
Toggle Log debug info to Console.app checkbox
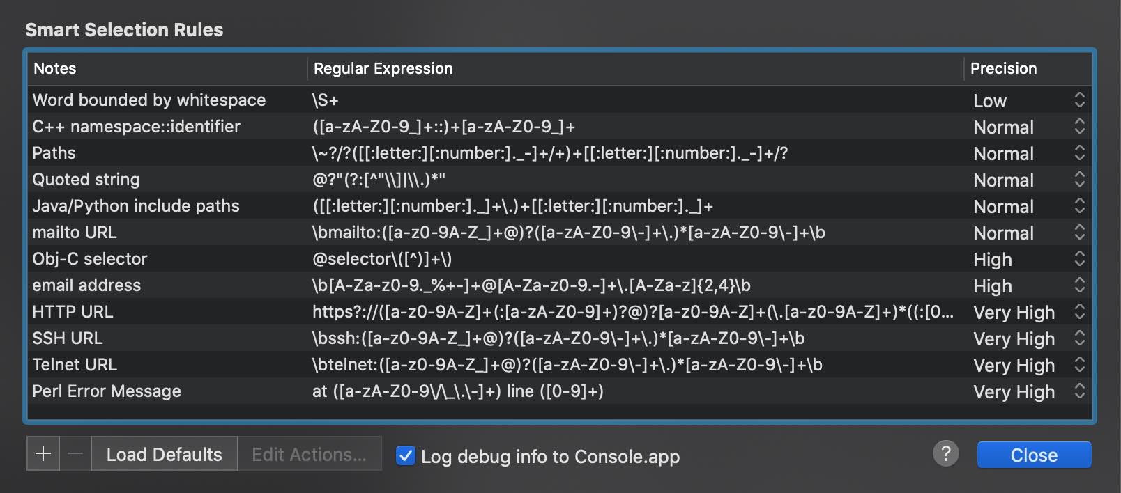pos(406,455)
